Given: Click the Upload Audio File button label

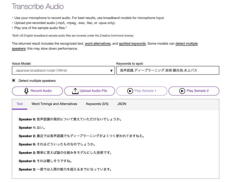Looking at the screenshot, I should [93, 91].
